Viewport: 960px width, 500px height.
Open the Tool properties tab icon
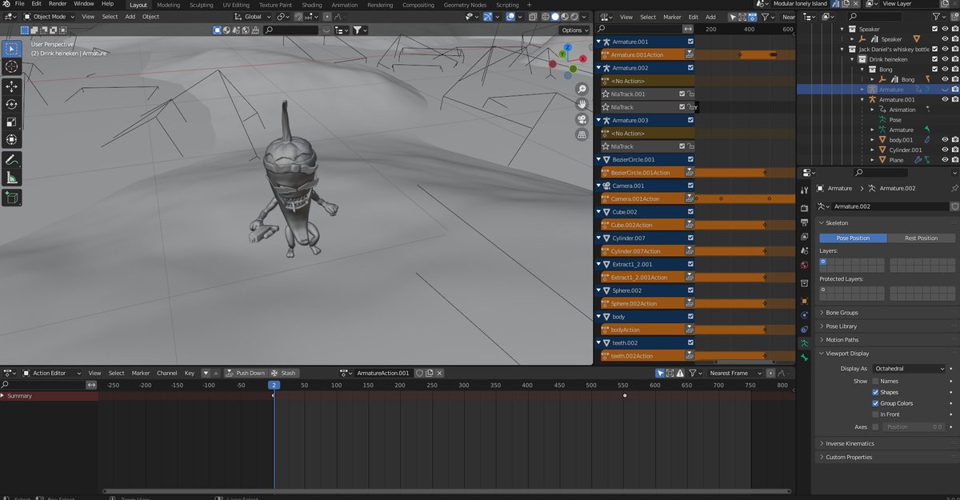(805, 190)
